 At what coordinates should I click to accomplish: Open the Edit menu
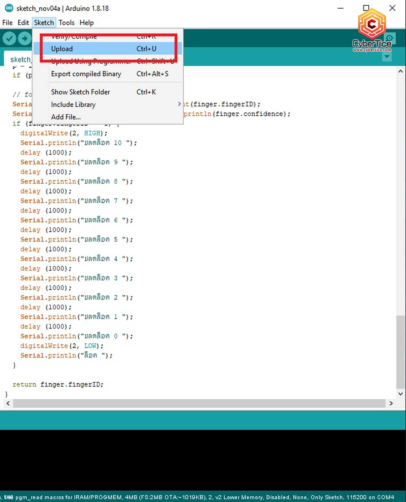click(x=23, y=23)
